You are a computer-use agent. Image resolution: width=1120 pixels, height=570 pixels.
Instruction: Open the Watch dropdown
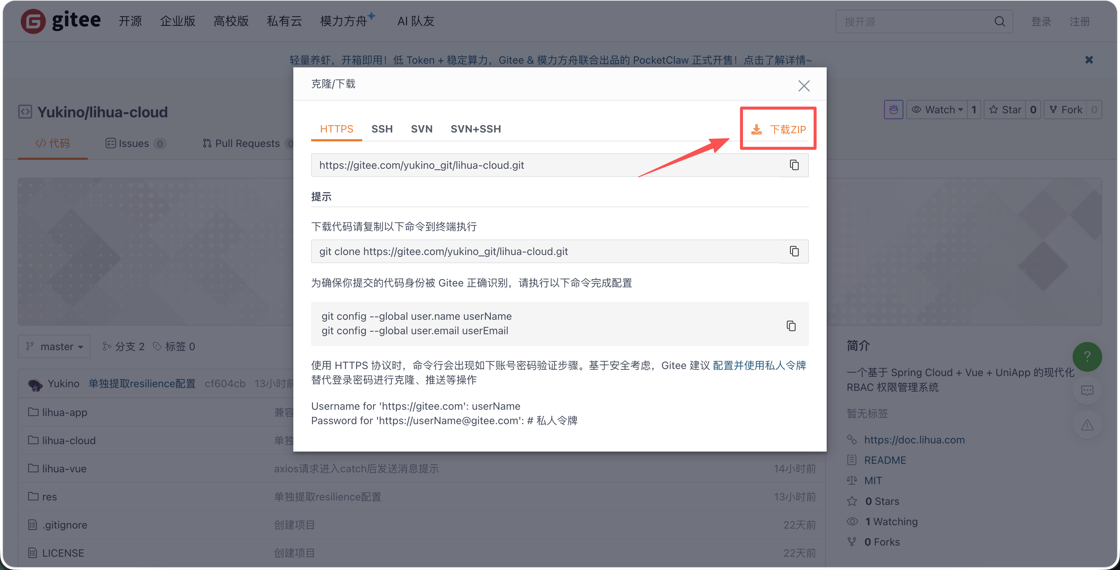pyautogui.click(x=937, y=110)
